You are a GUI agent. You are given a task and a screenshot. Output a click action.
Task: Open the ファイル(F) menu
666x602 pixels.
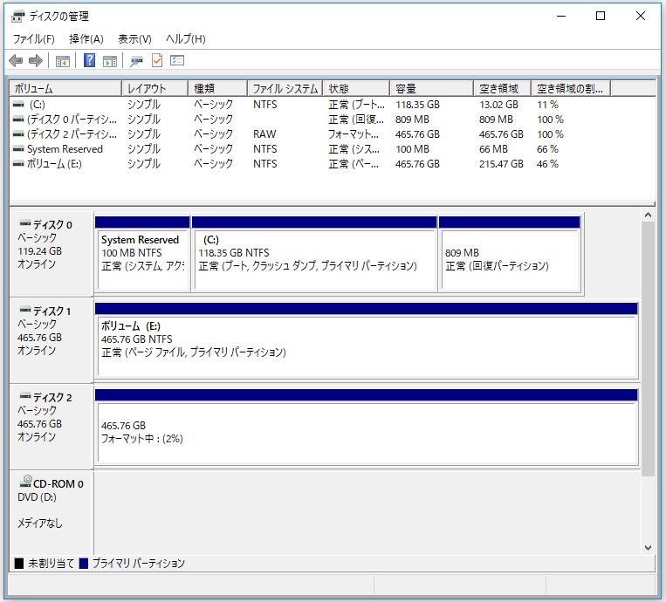click(33, 39)
